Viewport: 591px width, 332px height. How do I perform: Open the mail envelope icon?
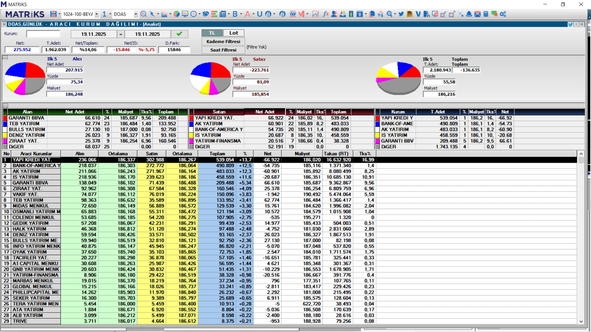[477, 14]
